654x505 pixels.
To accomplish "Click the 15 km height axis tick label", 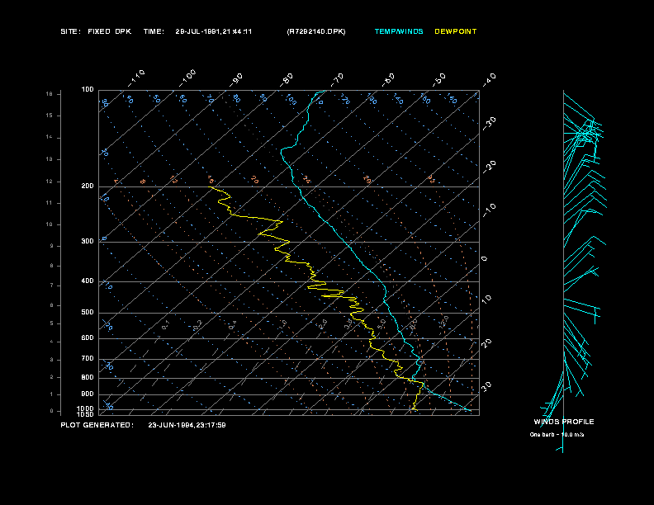I will [x=50, y=116].
